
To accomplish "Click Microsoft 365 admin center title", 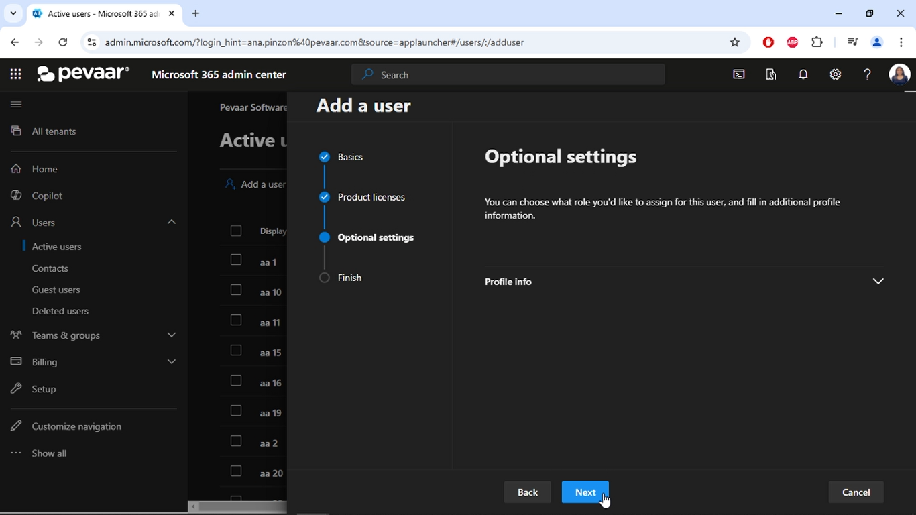I will coord(219,74).
